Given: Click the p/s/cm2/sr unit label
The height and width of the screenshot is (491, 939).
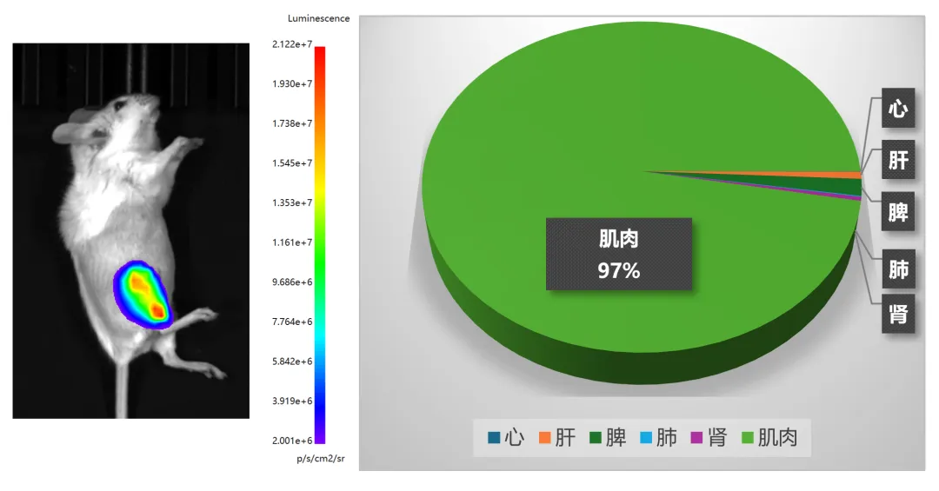Looking at the screenshot, I should point(320,459).
